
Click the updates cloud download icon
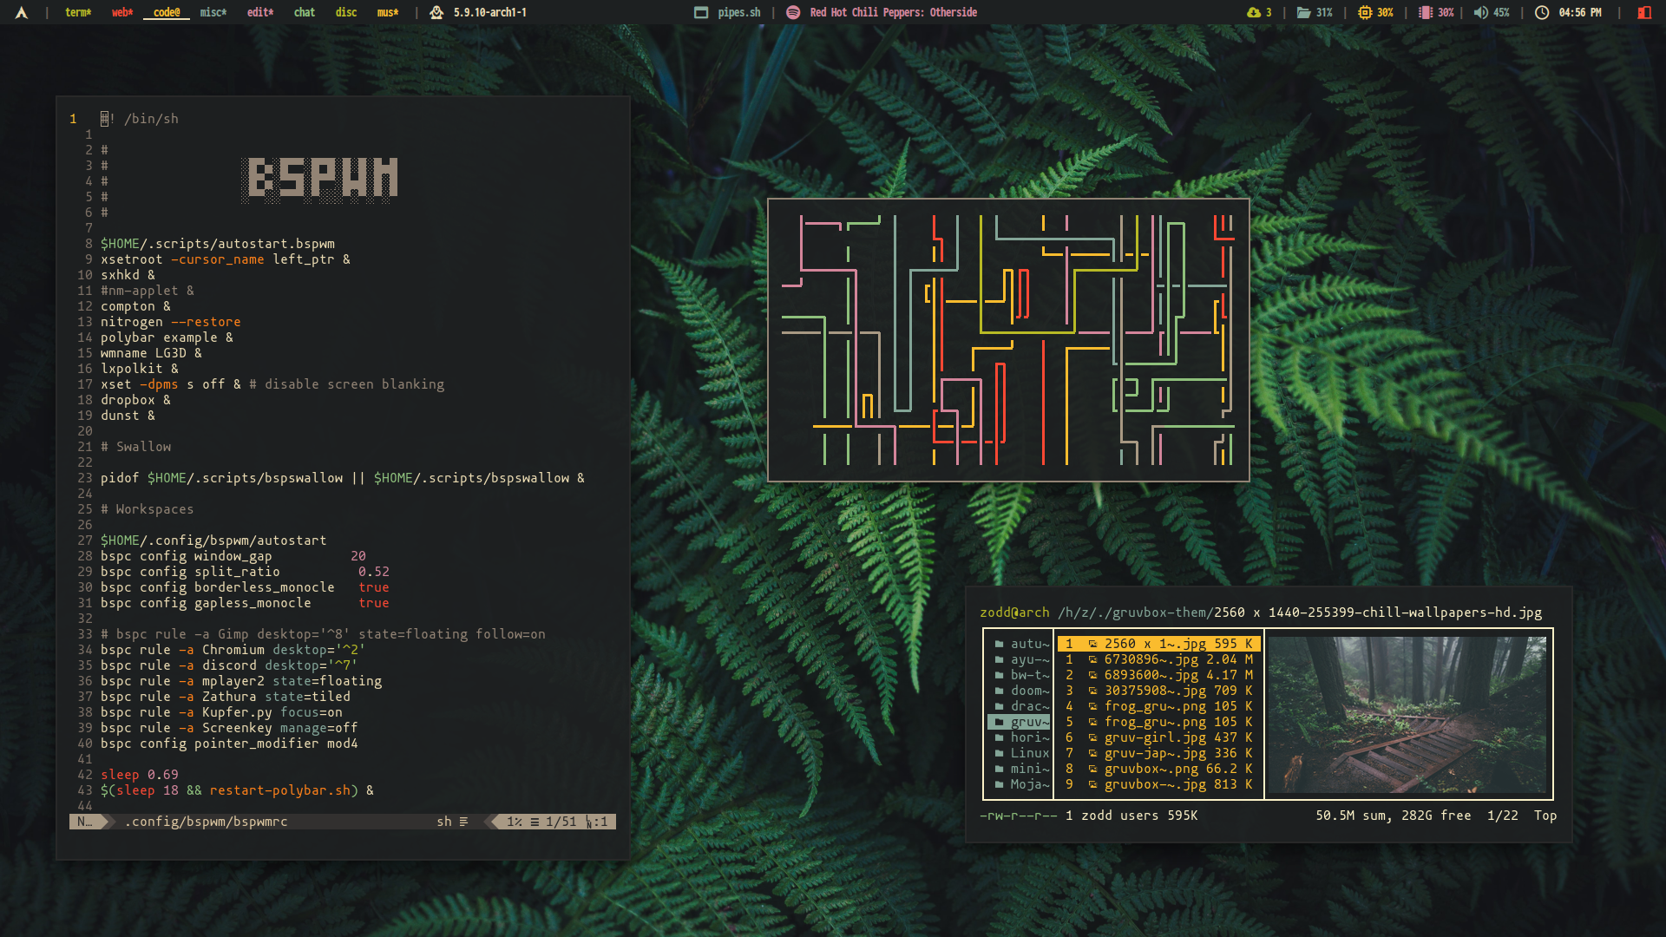click(1253, 12)
